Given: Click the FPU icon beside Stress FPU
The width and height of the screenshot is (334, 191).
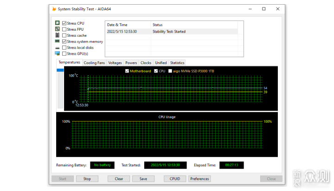Looking at the screenshot, I should tap(58, 29).
